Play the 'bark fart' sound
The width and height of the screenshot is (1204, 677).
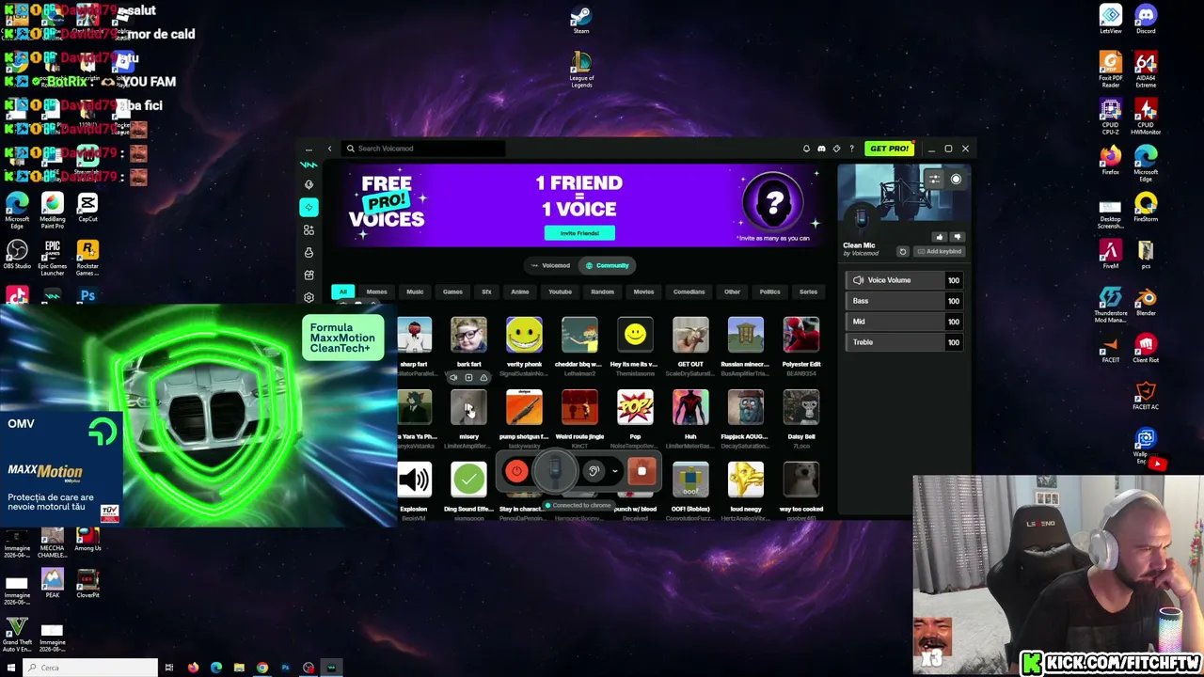[468, 336]
